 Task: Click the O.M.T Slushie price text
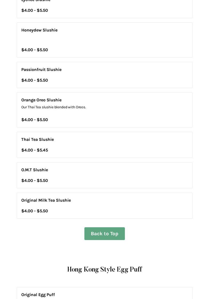[x=35, y=181]
